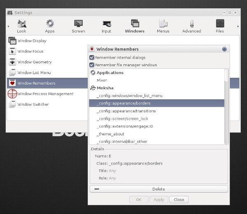The width and height of the screenshot is (247, 214).
Task: Click the Moksha group header text
Action: (105, 88)
